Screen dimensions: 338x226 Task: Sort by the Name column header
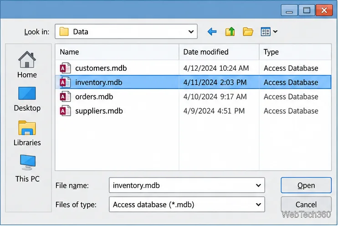(x=117, y=52)
